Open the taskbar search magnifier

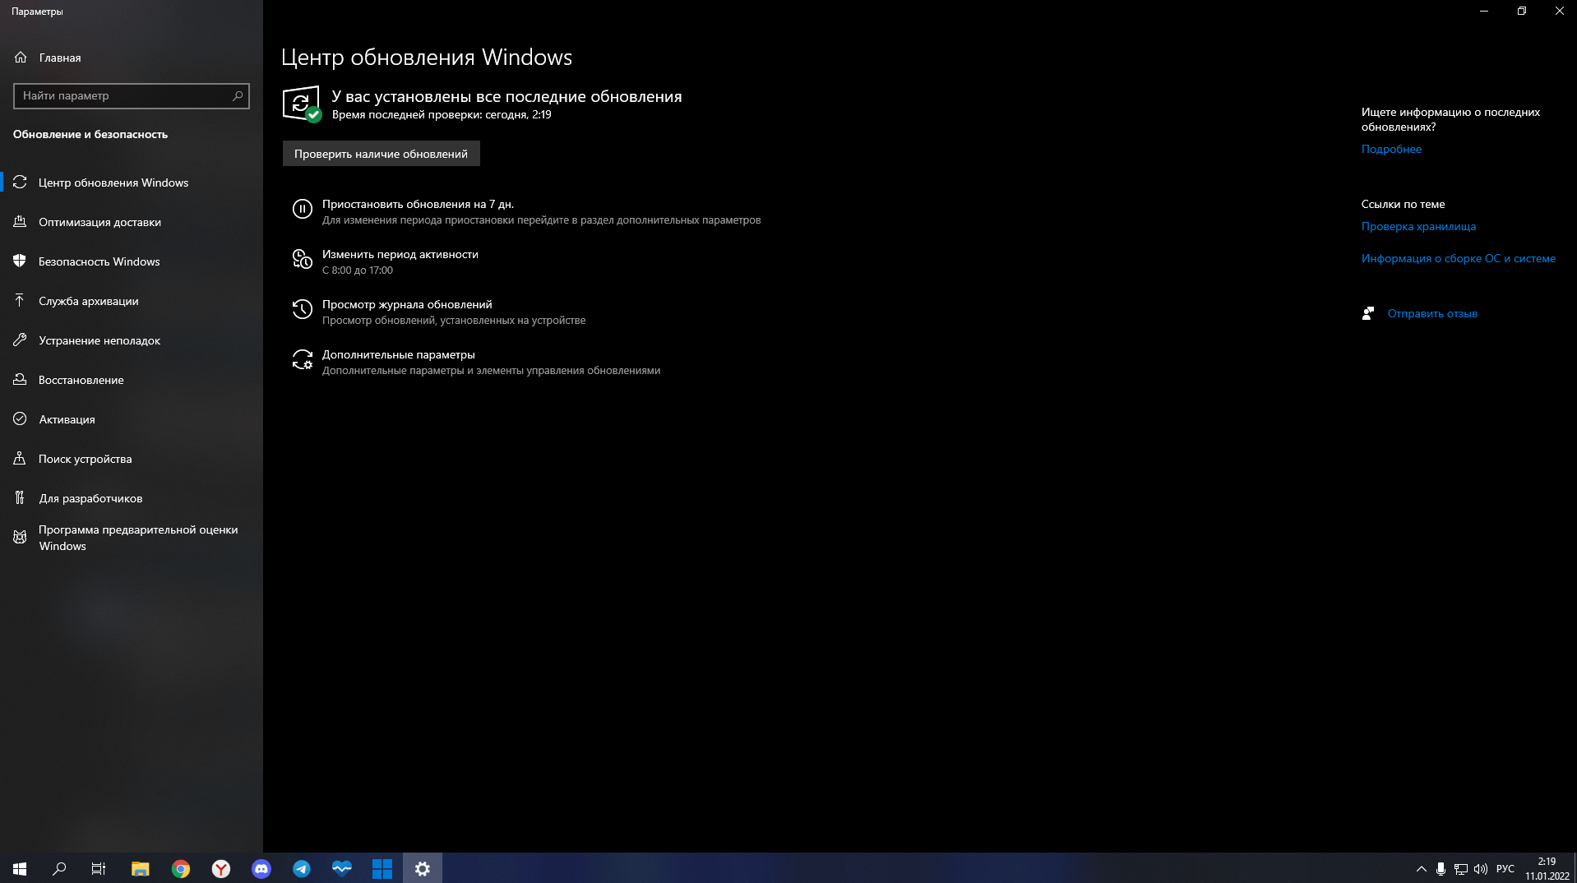click(x=59, y=868)
